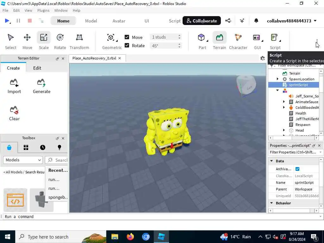324x243 pixels.
Task: Open account dropdown collabvm4884844373
Action: click(x=291, y=21)
